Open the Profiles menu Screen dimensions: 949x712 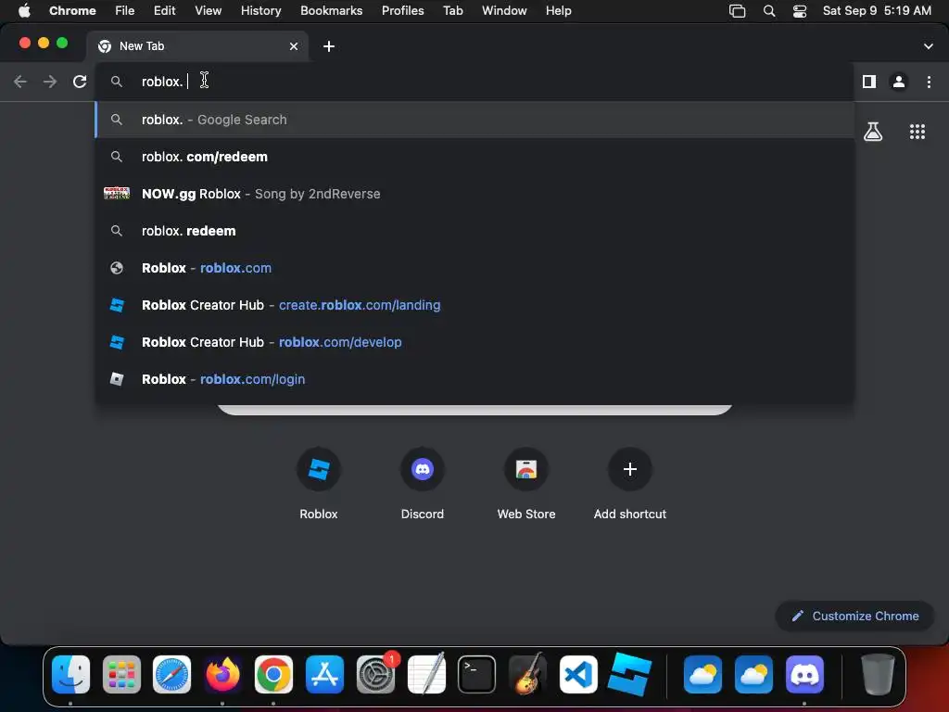[x=402, y=11]
